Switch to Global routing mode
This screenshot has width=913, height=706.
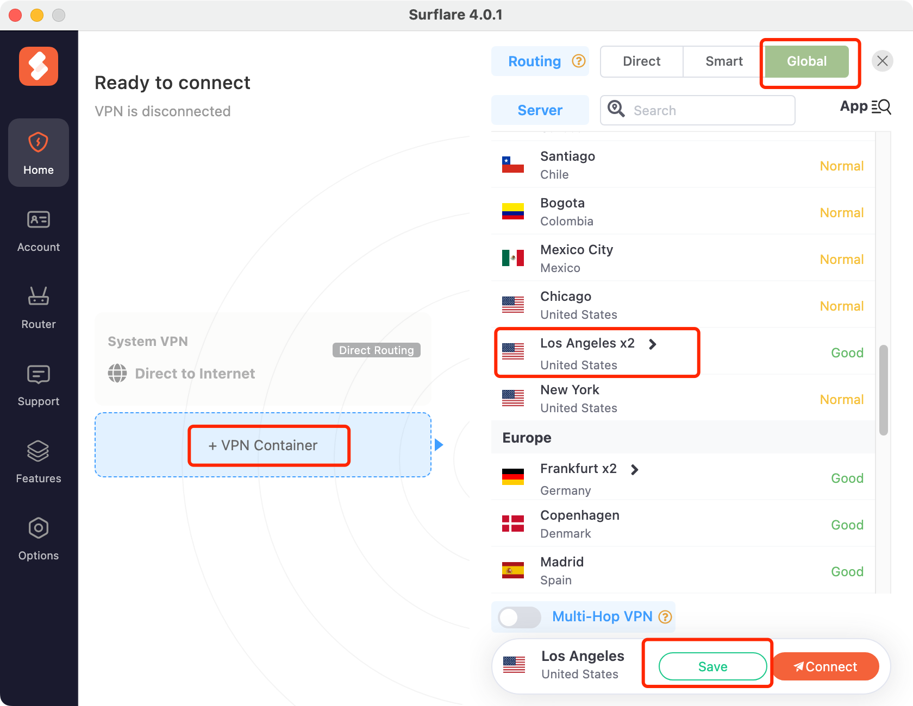coord(806,61)
